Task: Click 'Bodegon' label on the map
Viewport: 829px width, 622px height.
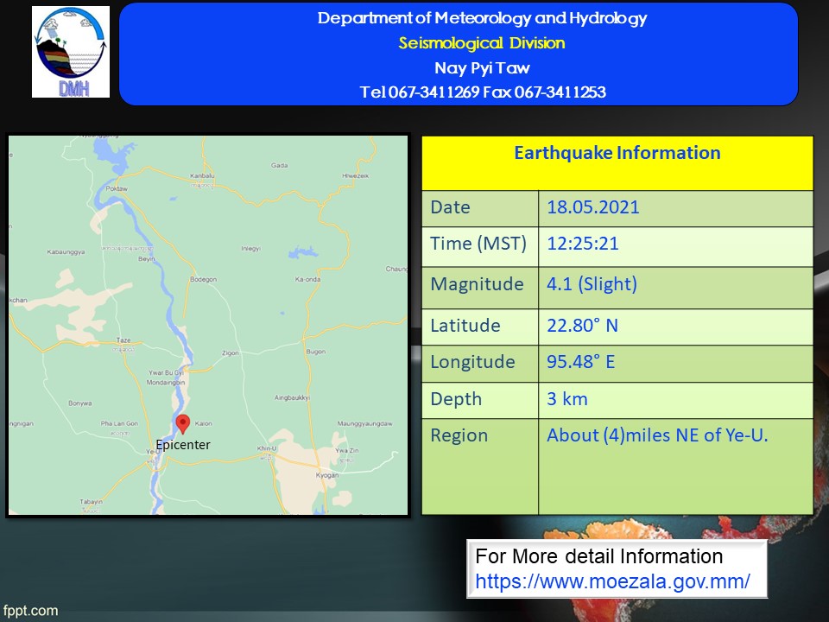Action: pos(204,279)
